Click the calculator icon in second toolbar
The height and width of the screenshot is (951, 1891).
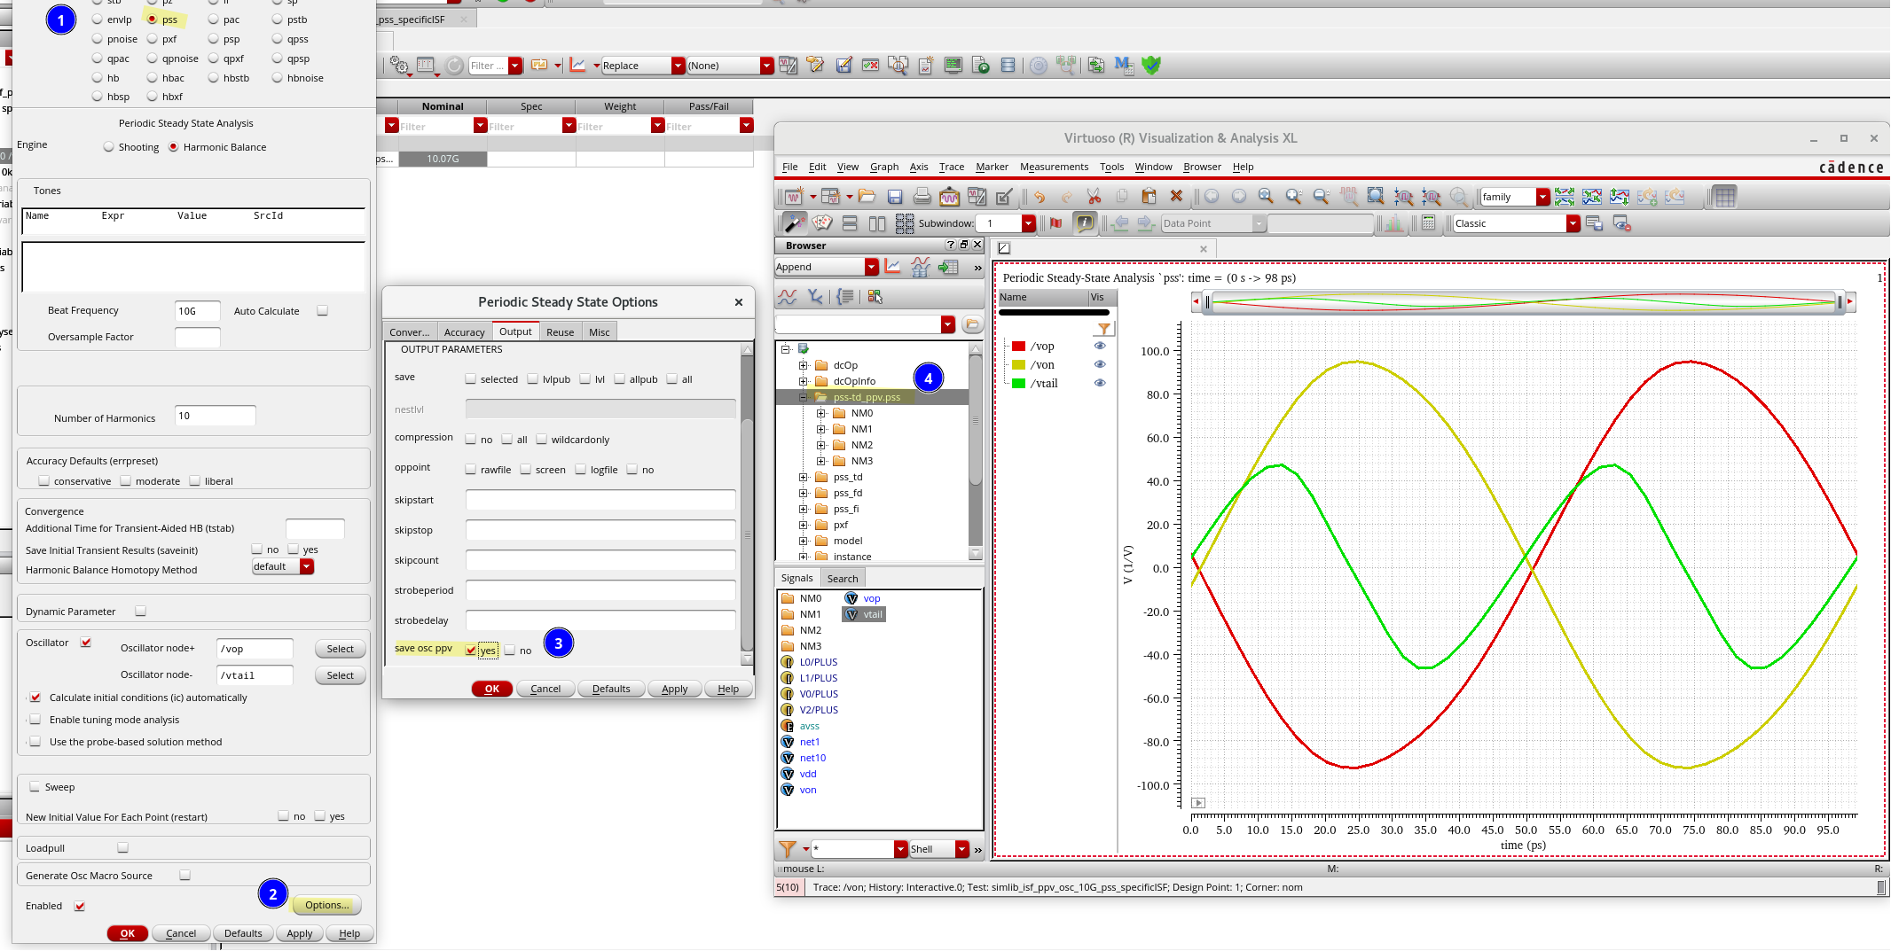tap(1428, 223)
